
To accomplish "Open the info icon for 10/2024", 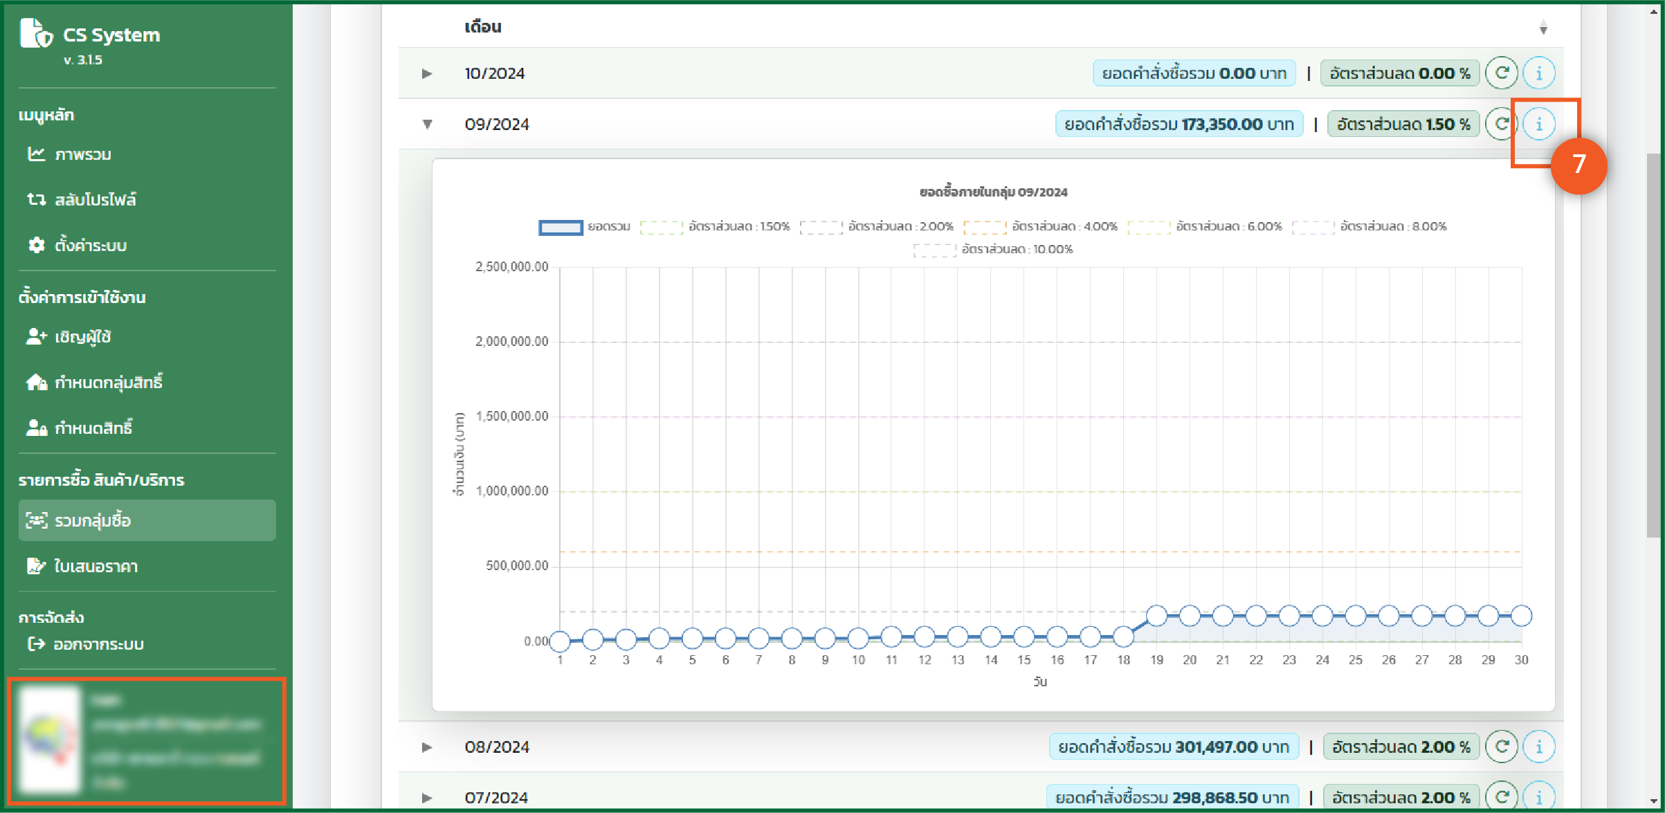I will pyautogui.click(x=1538, y=73).
